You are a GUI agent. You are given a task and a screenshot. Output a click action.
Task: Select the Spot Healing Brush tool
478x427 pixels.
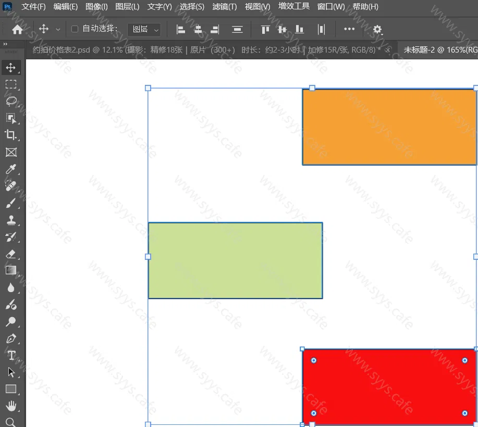[x=11, y=186]
